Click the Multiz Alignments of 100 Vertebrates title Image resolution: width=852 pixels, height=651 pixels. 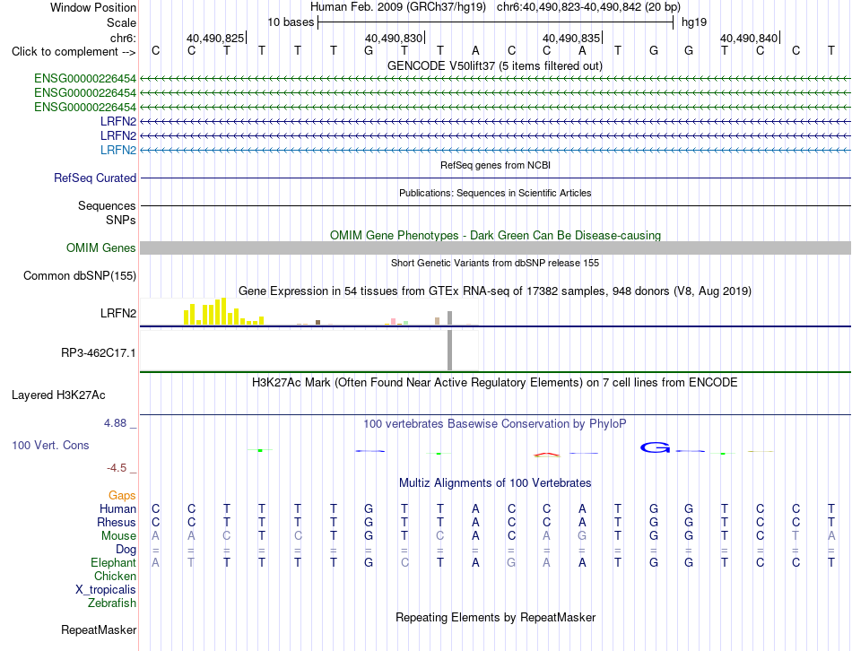(495, 482)
